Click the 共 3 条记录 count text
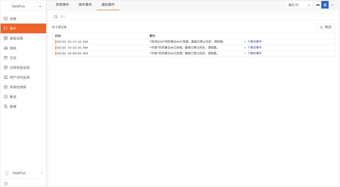The height and width of the screenshot is (187, 340). coord(59,27)
